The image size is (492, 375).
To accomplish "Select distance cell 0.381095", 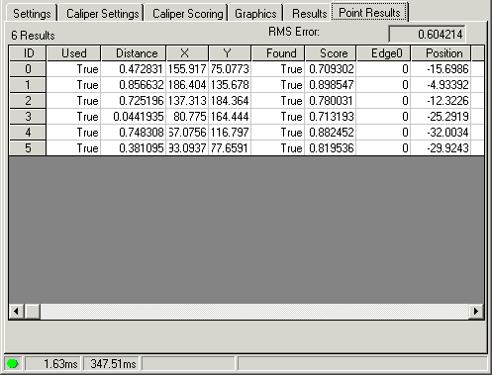I will tap(134, 148).
